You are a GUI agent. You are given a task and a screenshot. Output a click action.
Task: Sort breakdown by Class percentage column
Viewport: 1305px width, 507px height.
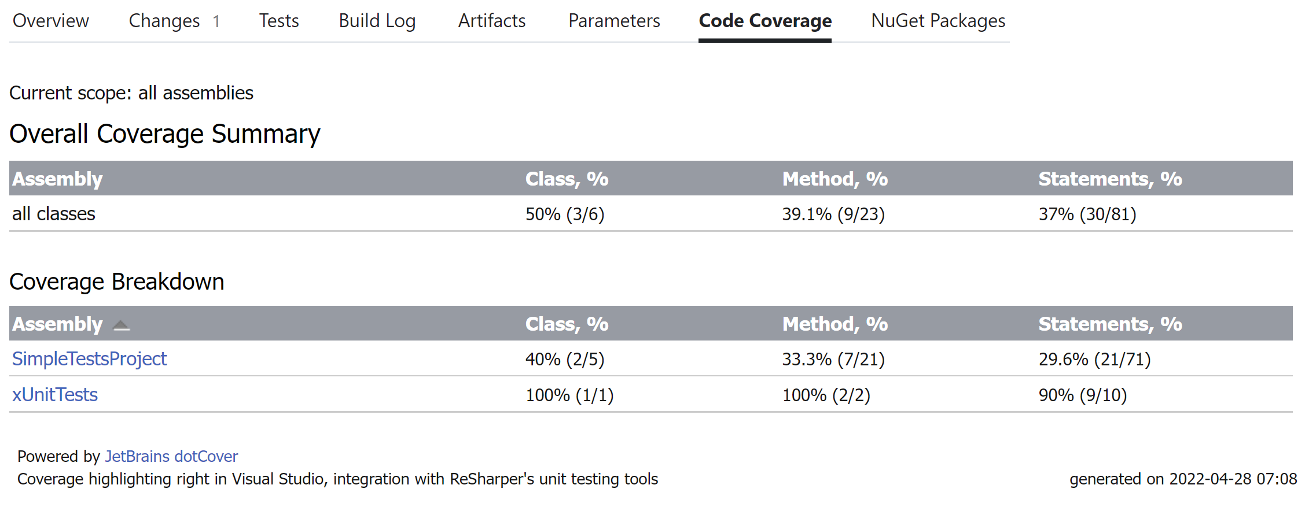567,324
